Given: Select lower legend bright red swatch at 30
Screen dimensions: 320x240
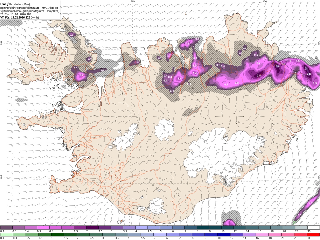Looking at the screenshot, I should click(x=313, y=234).
